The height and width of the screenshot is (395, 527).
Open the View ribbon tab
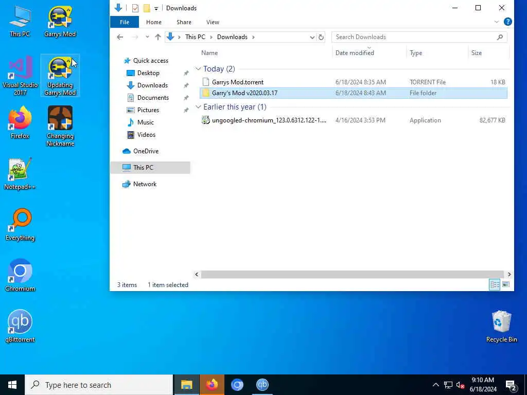click(x=213, y=22)
